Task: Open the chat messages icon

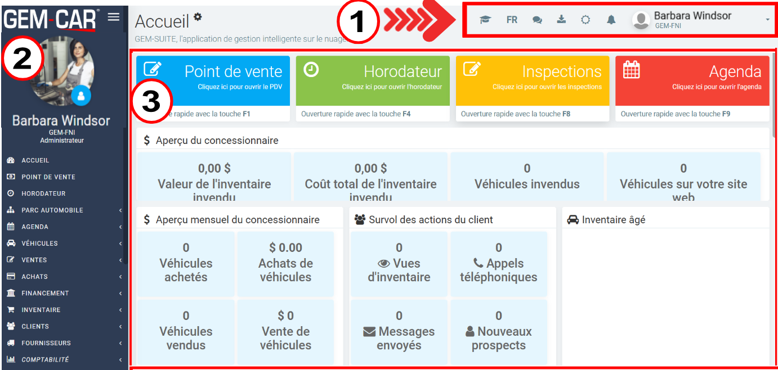Action: pos(537,20)
